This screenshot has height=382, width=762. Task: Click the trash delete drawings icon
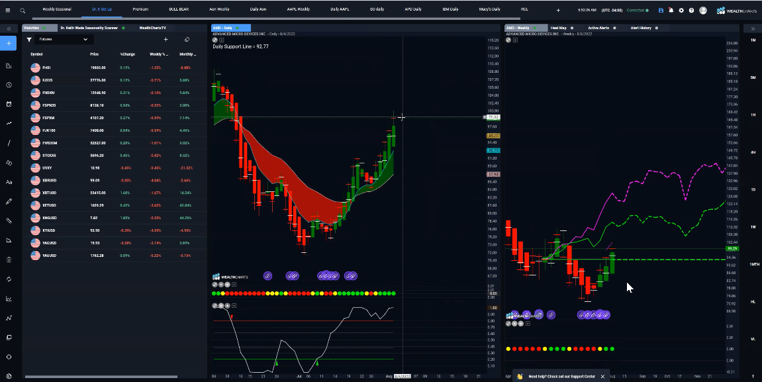pos(9,260)
